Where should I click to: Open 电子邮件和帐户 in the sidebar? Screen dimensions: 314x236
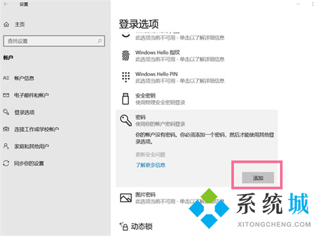[x=31, y=95]
